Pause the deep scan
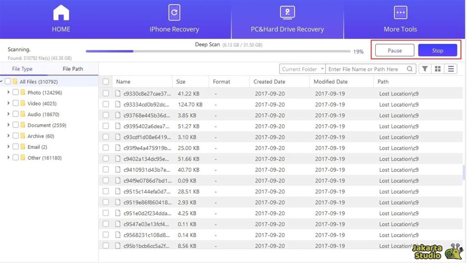 click(394, 50)
